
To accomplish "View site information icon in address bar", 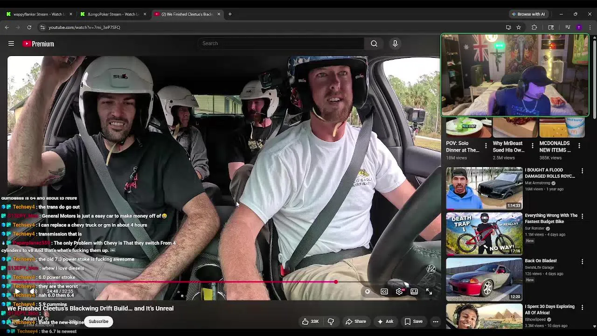I will click(x=42, y=28).
